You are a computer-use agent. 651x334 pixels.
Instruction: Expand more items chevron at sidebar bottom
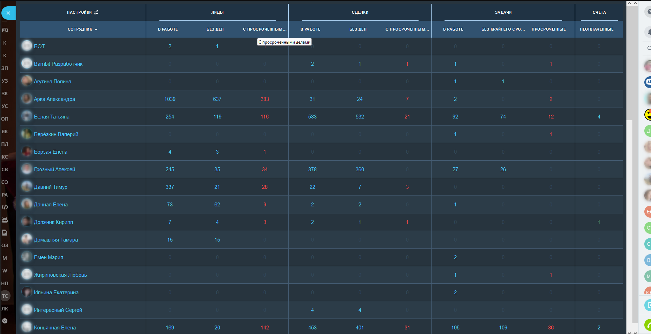pyautogui.click(x=5, y=321)
